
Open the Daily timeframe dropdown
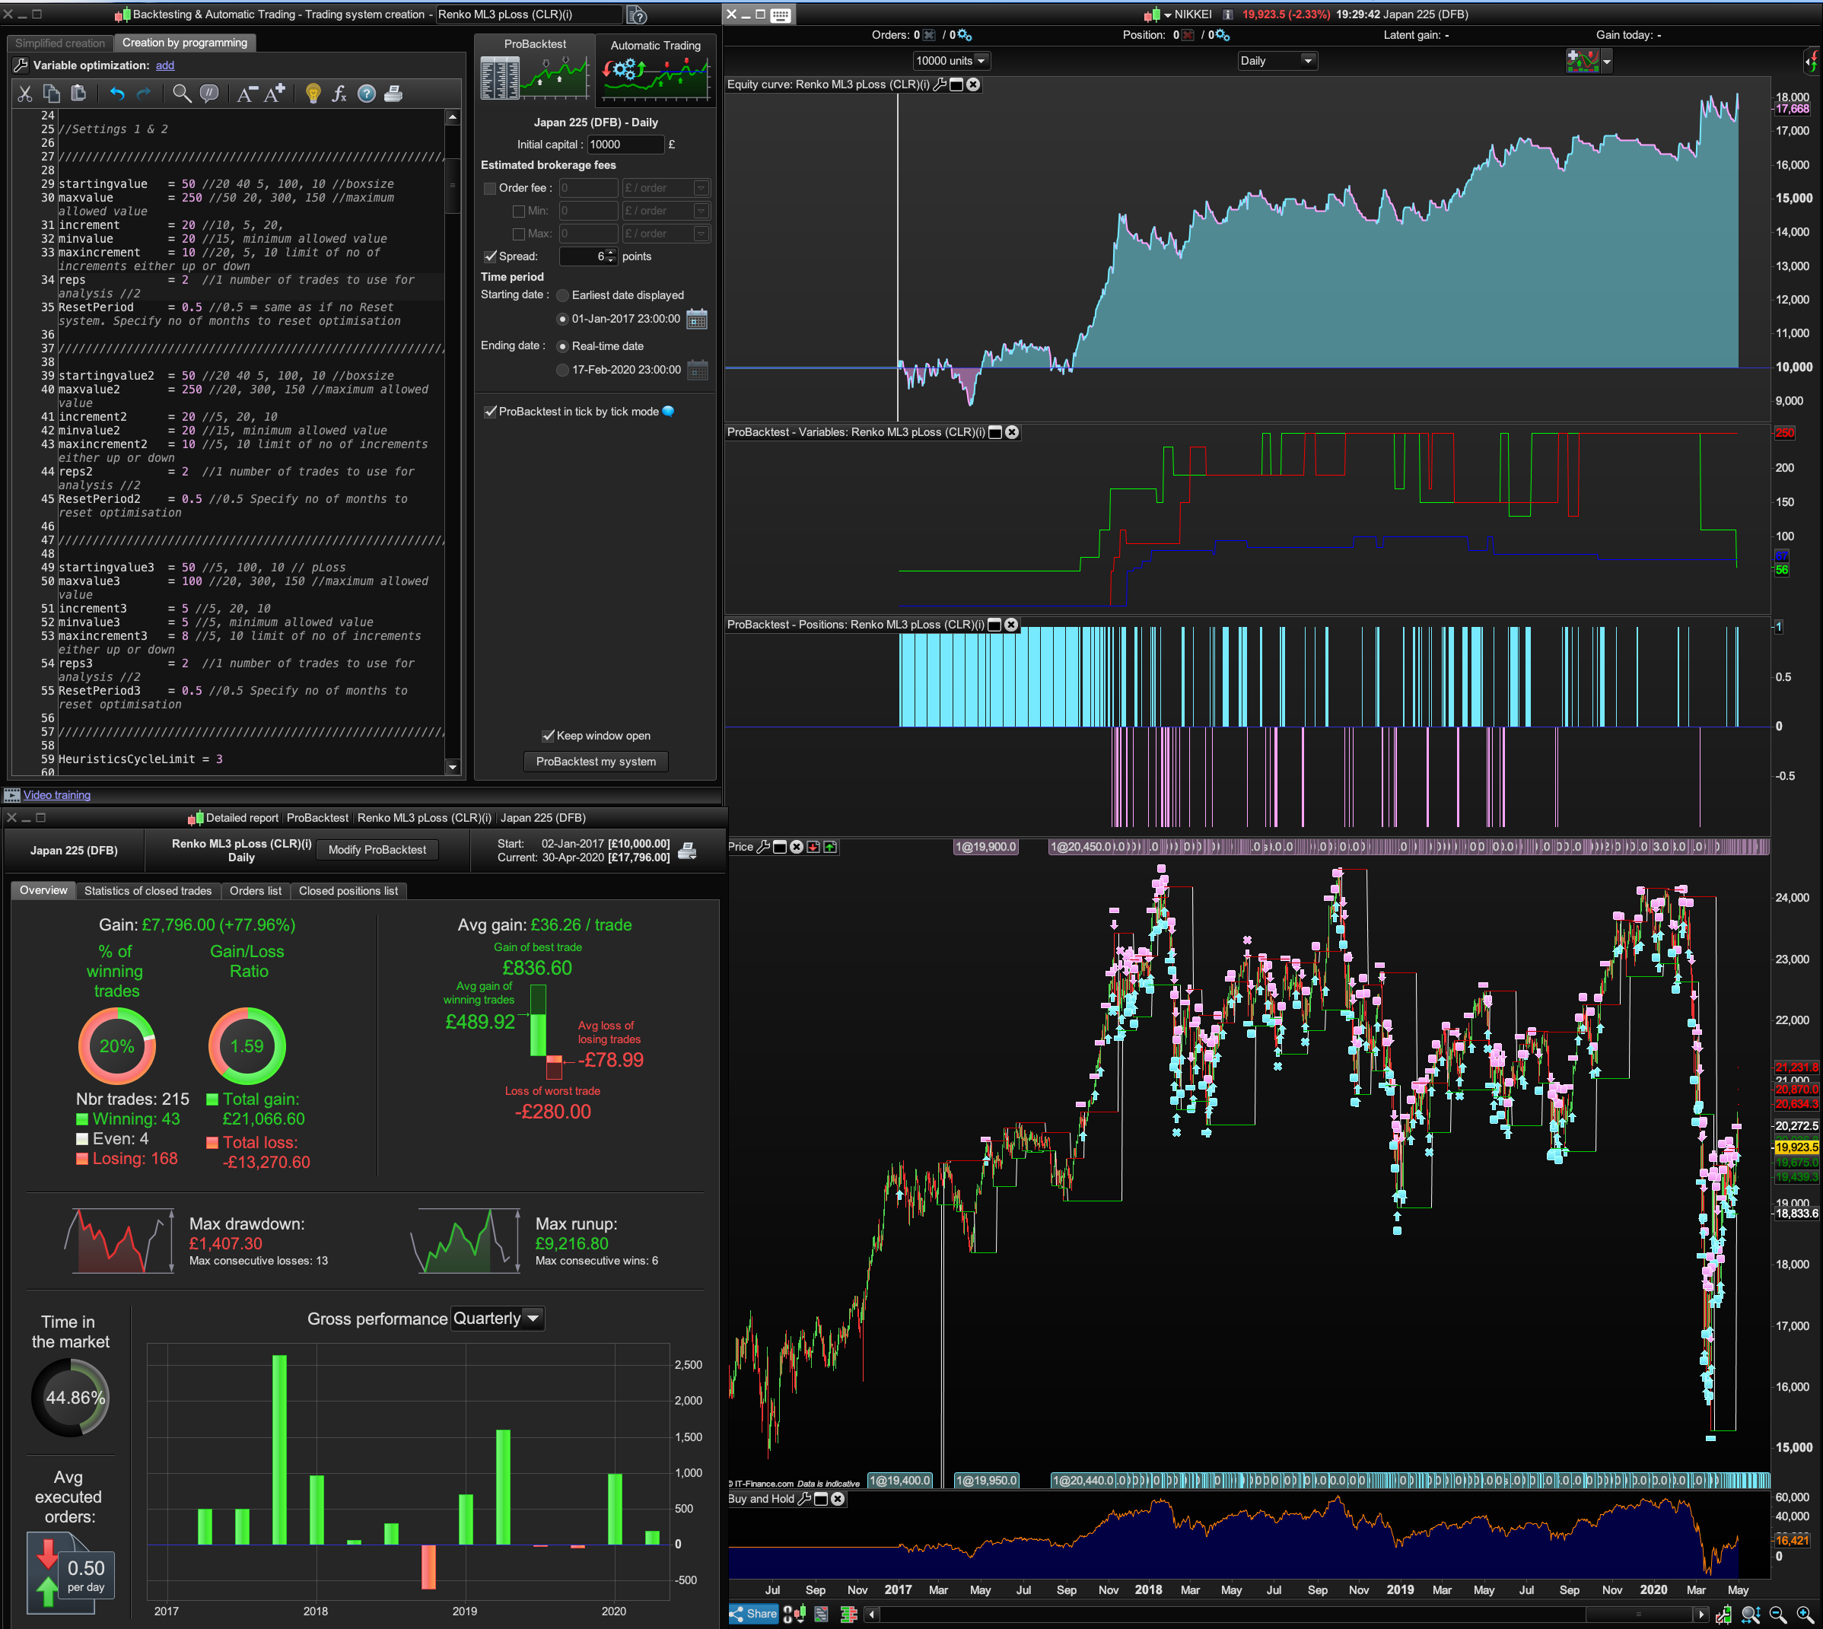tap(1277, 61)
